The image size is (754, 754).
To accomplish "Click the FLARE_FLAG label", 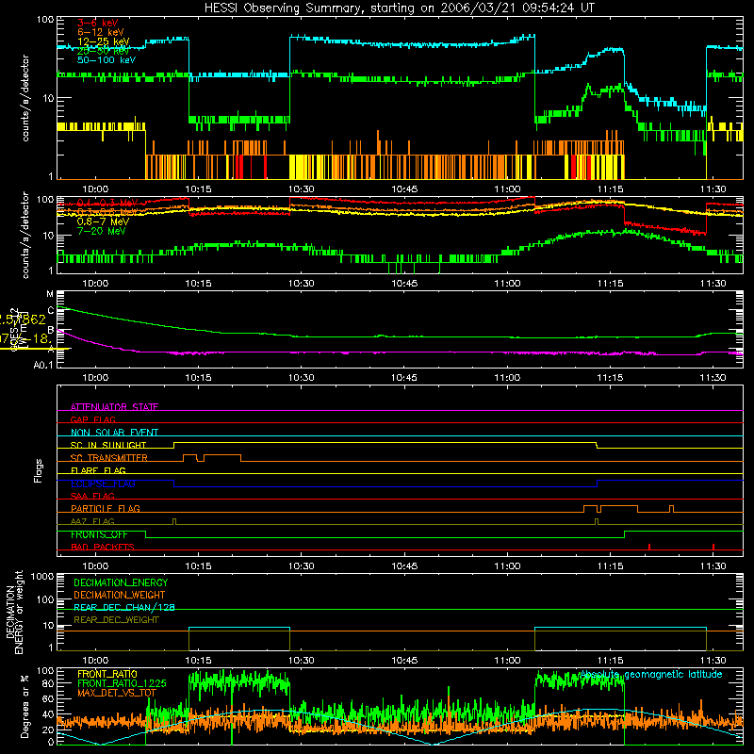I will point(98,470).
